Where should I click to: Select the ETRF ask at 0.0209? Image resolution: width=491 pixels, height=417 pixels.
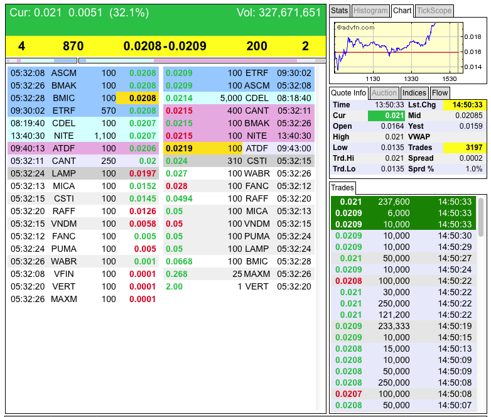click(x=239, y=73)
